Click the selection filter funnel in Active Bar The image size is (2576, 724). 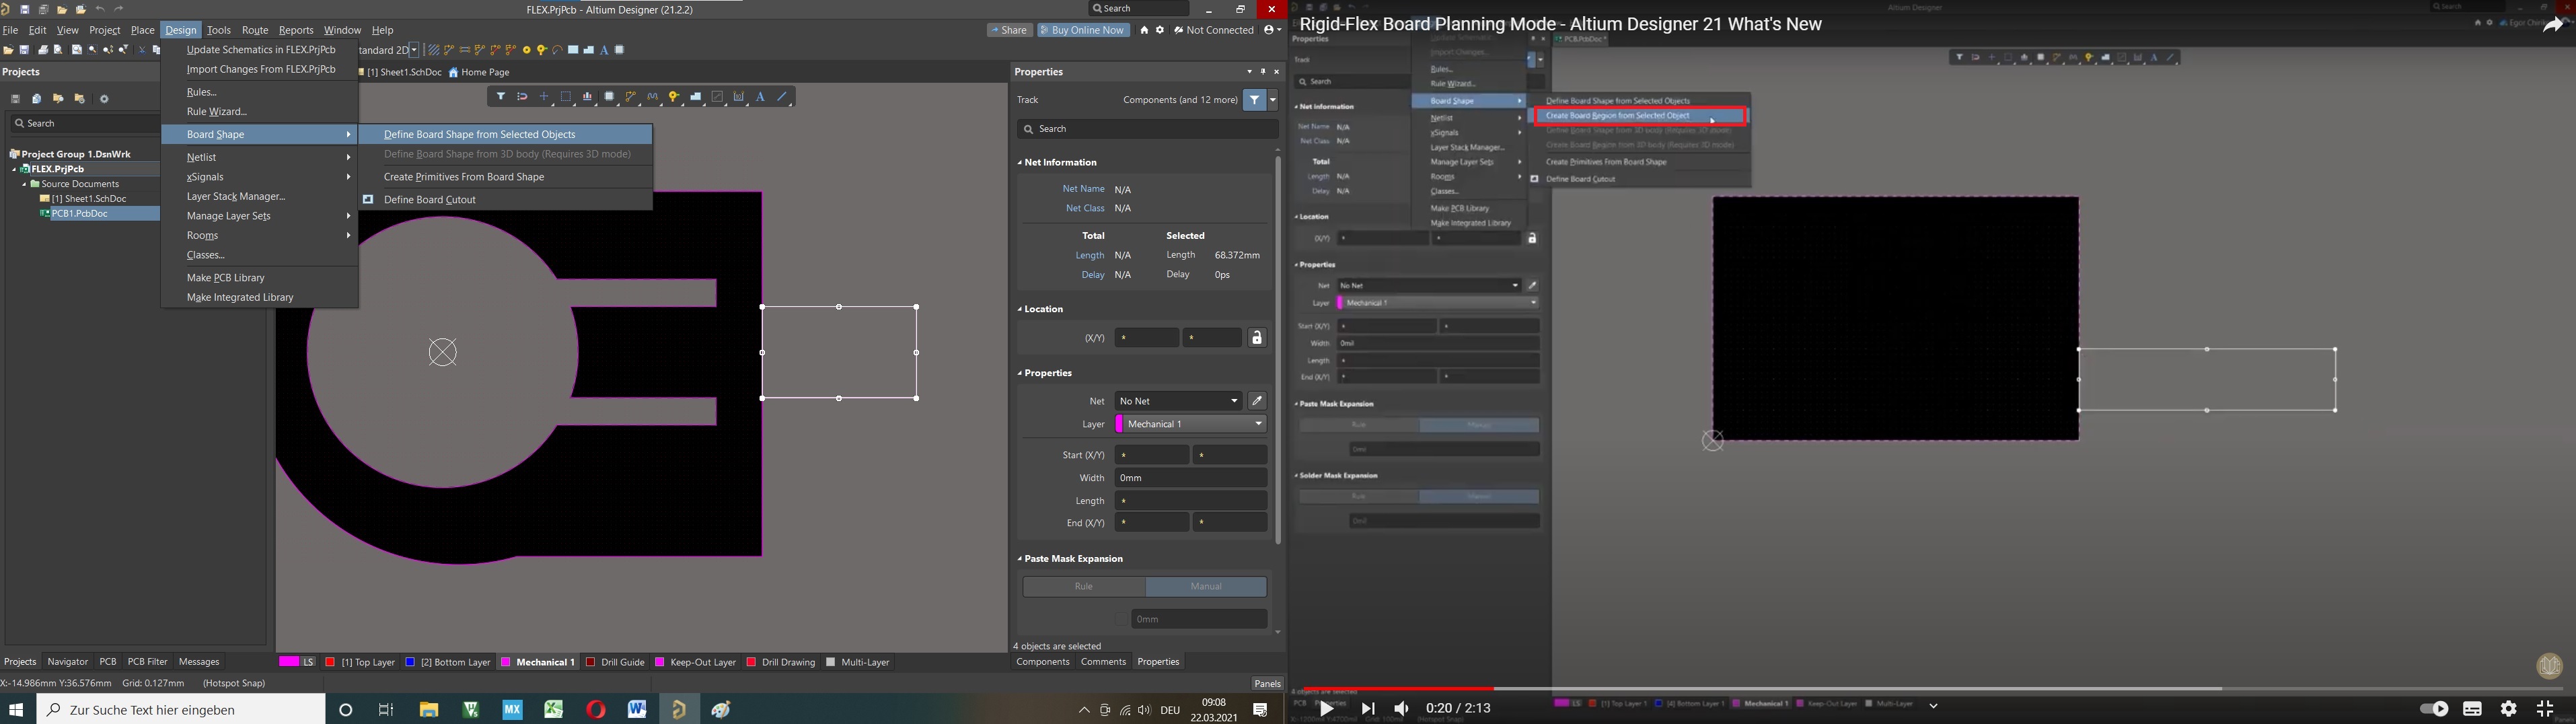pyautogui.click(x=501, y=97)
